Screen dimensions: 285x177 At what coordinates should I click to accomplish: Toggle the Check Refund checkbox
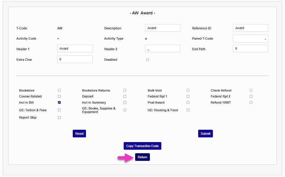pyautogui.click(x=251, y=90)
